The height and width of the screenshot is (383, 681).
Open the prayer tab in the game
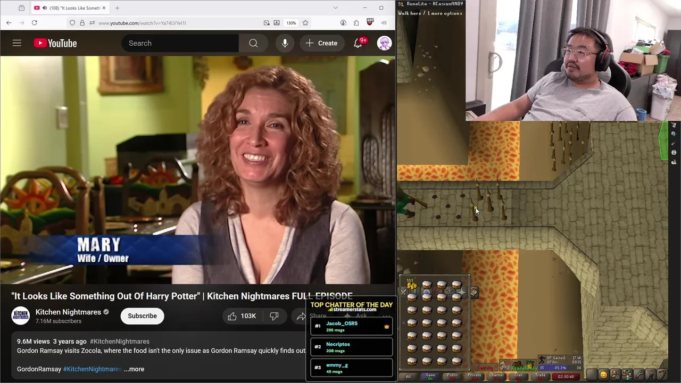point(461,292)
